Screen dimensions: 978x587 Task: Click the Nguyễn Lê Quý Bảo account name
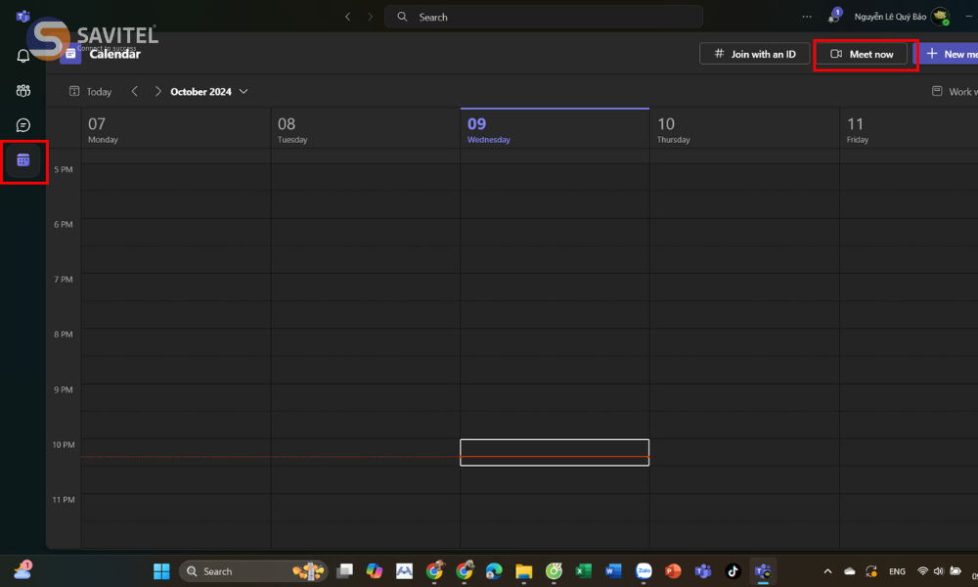click(889, 17)
